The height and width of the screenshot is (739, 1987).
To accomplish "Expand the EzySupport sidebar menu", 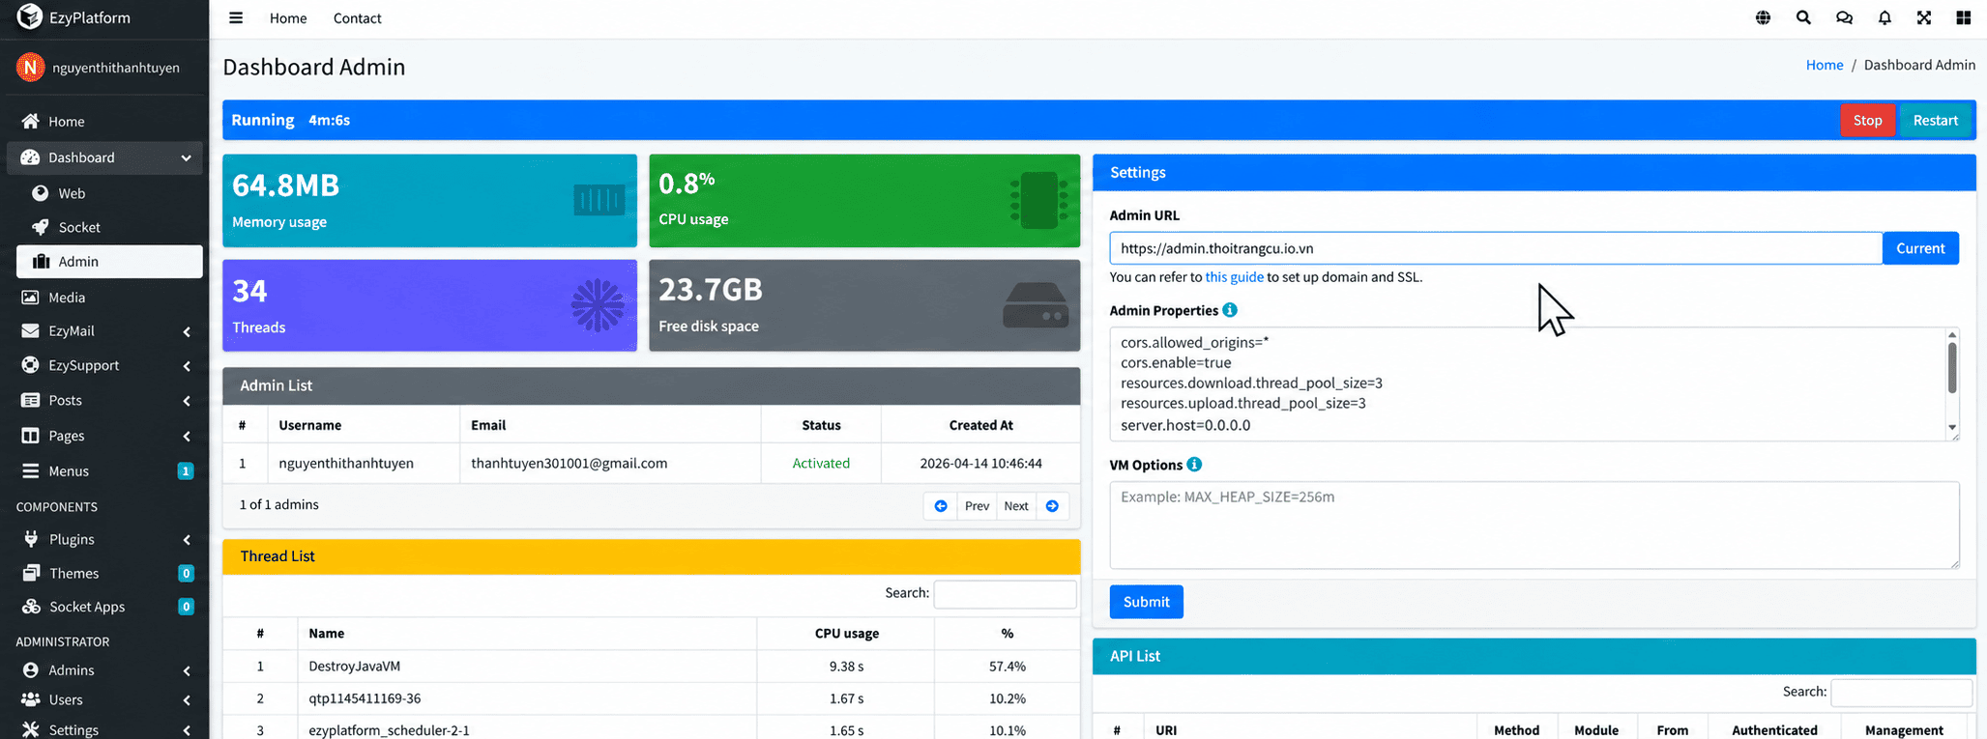I will point(104,365).
